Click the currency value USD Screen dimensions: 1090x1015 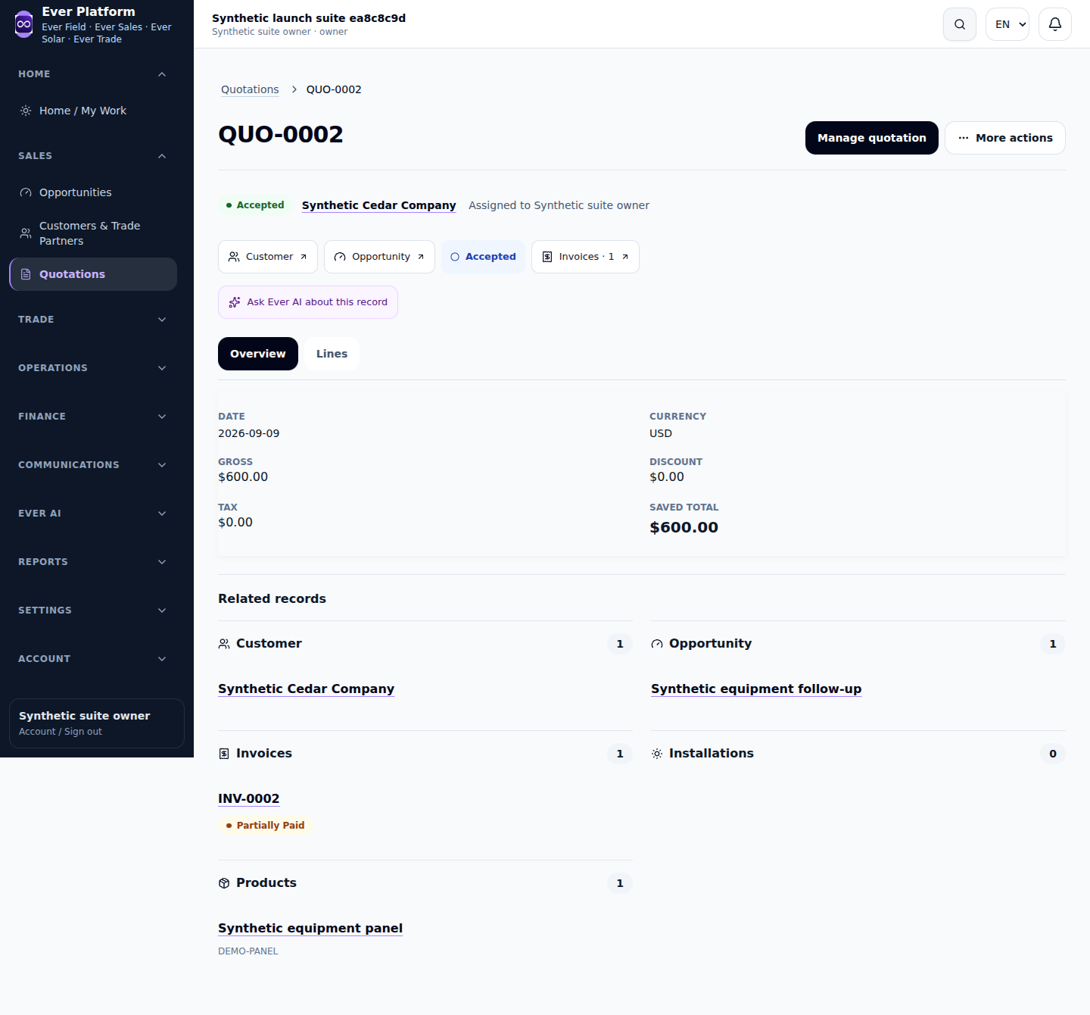click(661, 433)
